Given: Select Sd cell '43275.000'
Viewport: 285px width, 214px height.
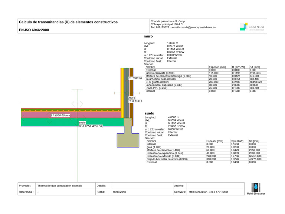Looking at the screenshot, I should (x=255, y=159).
